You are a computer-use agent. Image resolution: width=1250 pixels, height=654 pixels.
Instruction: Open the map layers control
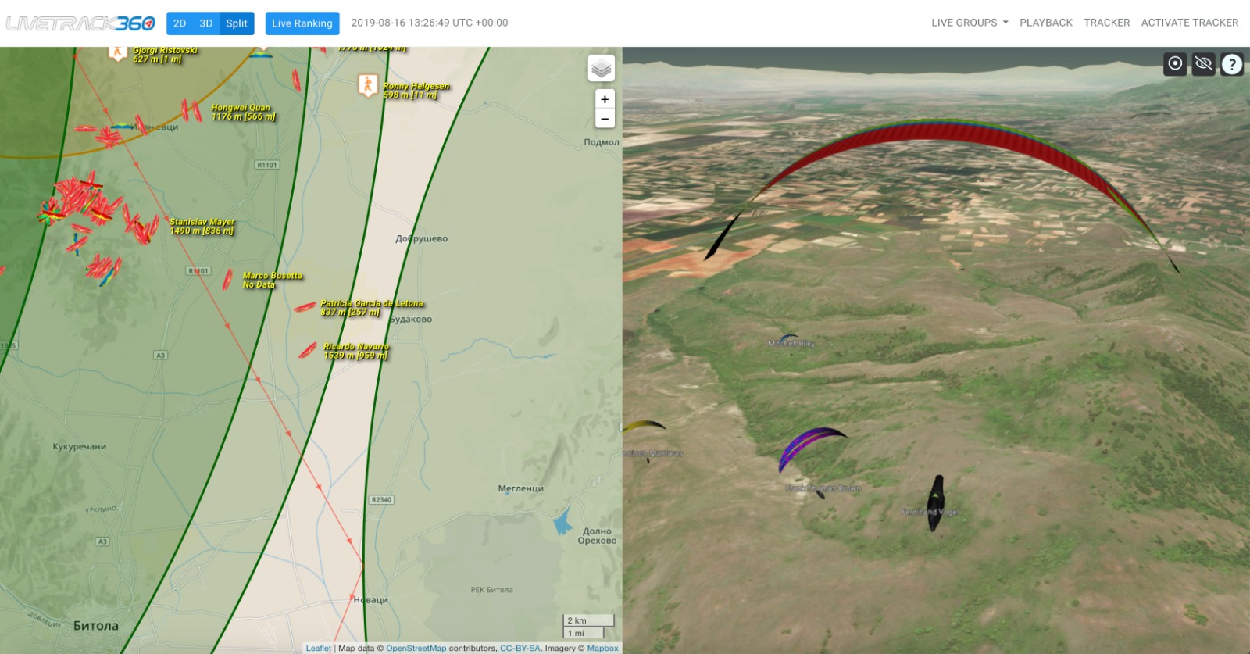601,69
